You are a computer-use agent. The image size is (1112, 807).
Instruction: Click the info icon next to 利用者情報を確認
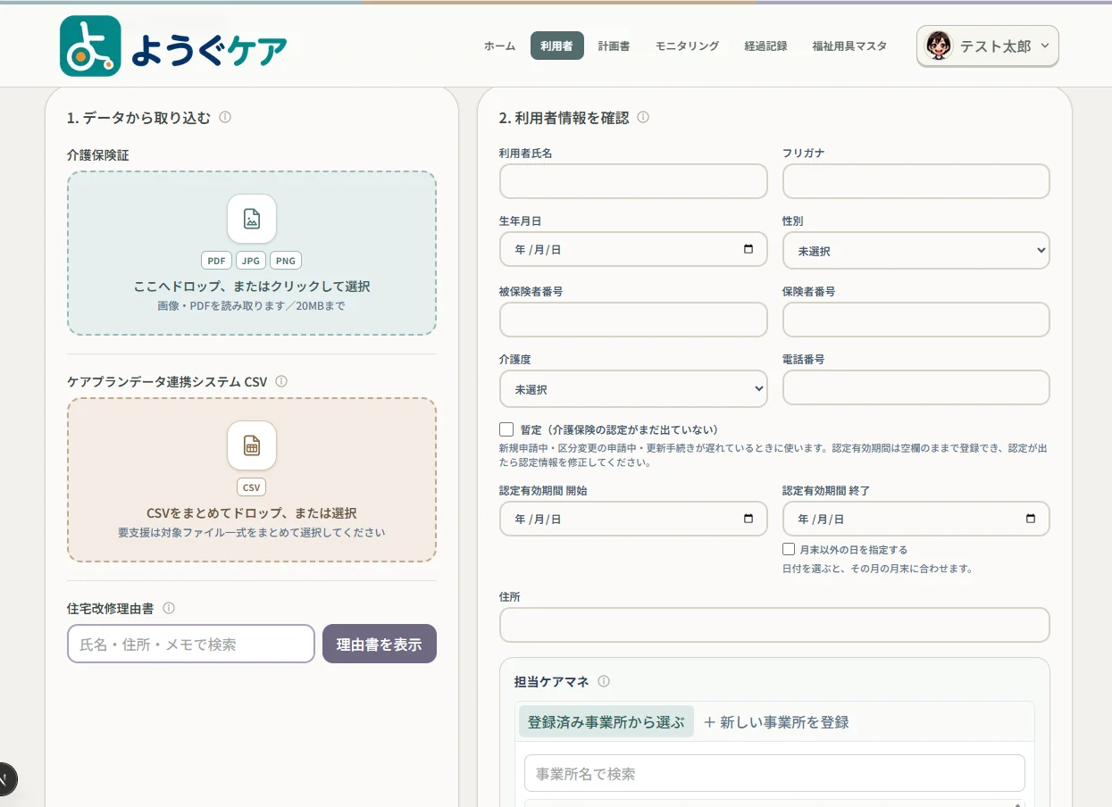(x=643, y=117)
